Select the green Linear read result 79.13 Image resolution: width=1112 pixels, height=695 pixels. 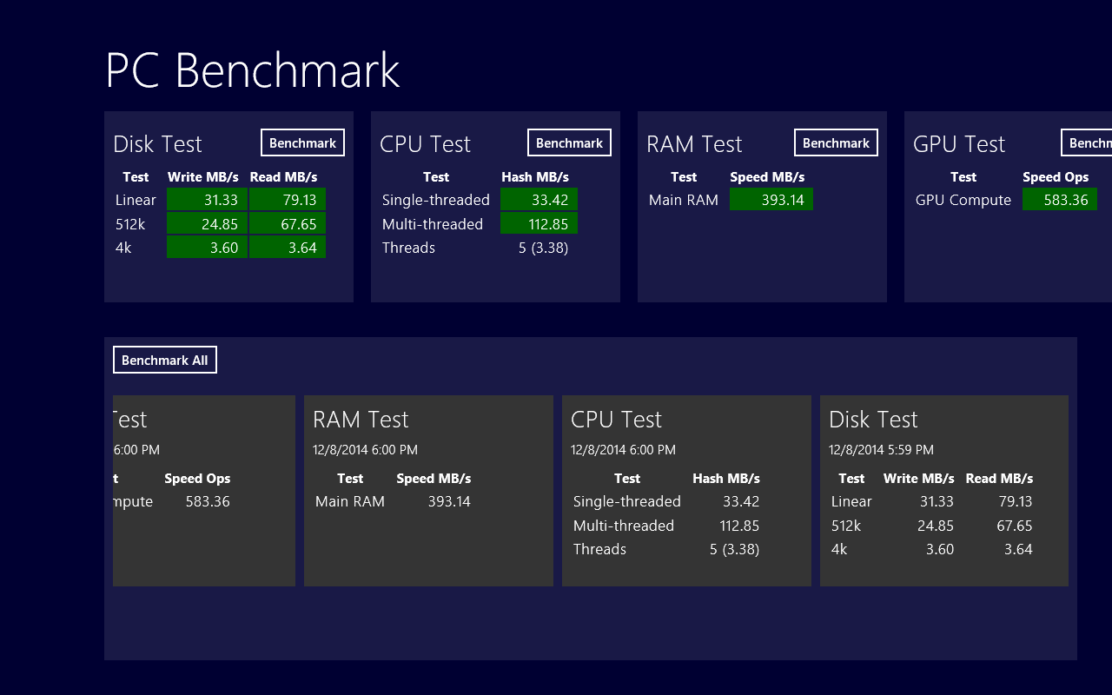pos(288,200)
